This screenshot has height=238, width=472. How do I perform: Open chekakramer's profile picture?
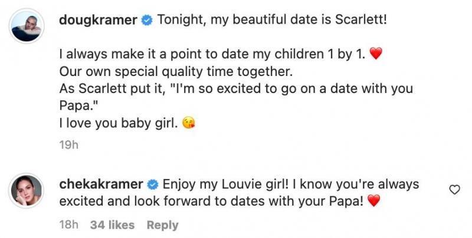pos(27,190)
